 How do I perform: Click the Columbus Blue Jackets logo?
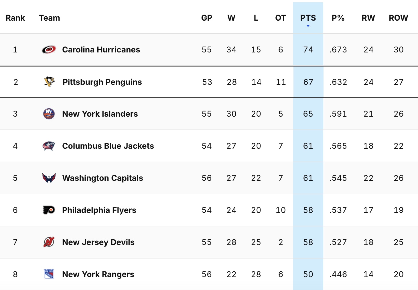[x=49, y=146]
